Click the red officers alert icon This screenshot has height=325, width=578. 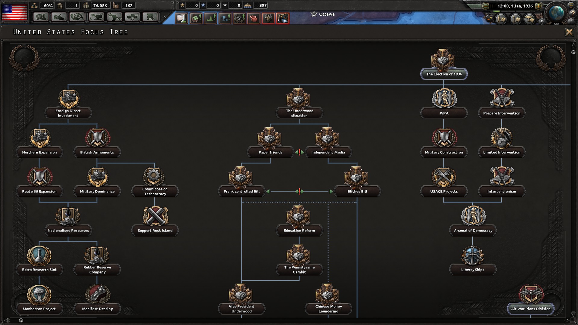(x=269, y=18)
